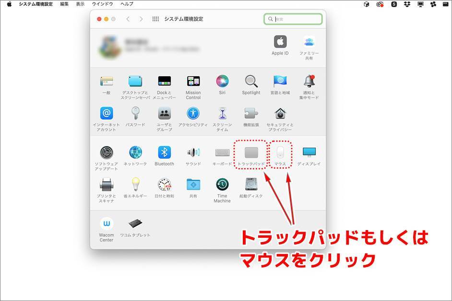Open ユーザとグループ preferences
The image size is (452, 301).
coord(164,113)
